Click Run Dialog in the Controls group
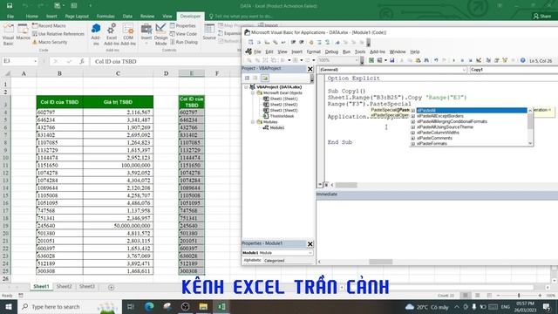The image size is (558, 314). point(184,42)
